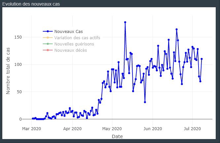220x143 pixels.
Task: Toggle the Nouveaux Cas legend entry
Action: [68, 32]
